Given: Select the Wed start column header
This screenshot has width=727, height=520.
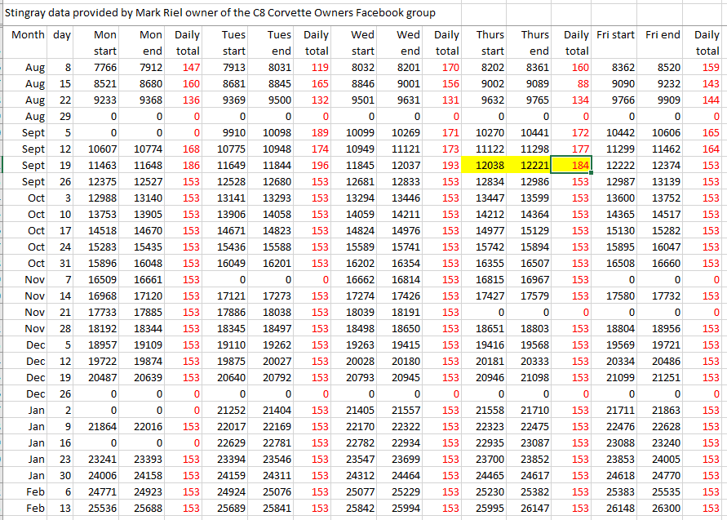Looking at the screenshot, I should coord(362,42).
